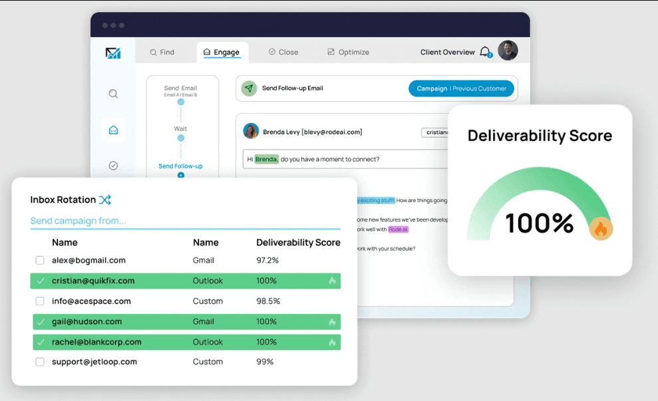658x401 pixels.
Task: Click the Campaign Previous Customer button
Action: tap(461, 88)
